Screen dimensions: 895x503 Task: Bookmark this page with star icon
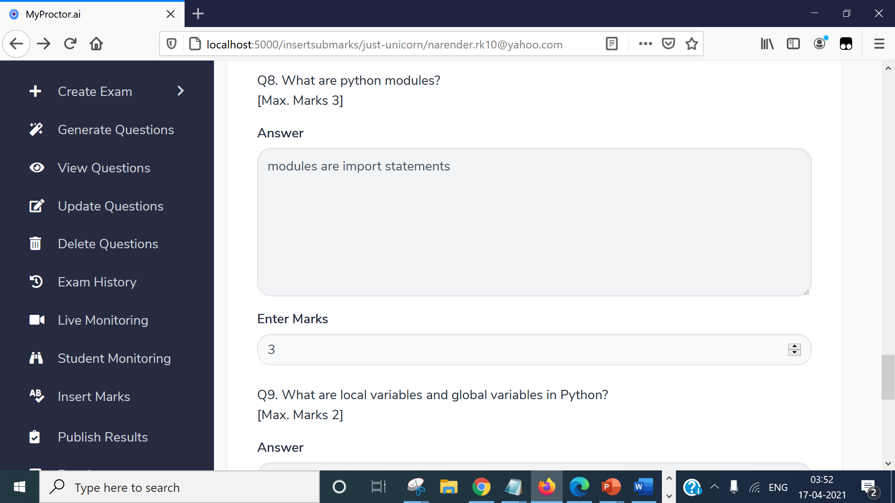coord(692,44)
